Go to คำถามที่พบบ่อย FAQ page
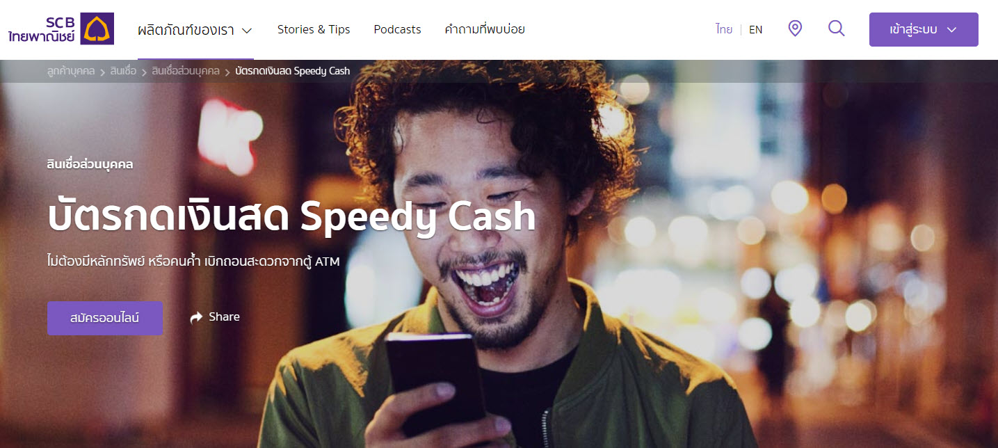This screenshot has height=448, width=998. pos(485,29)
